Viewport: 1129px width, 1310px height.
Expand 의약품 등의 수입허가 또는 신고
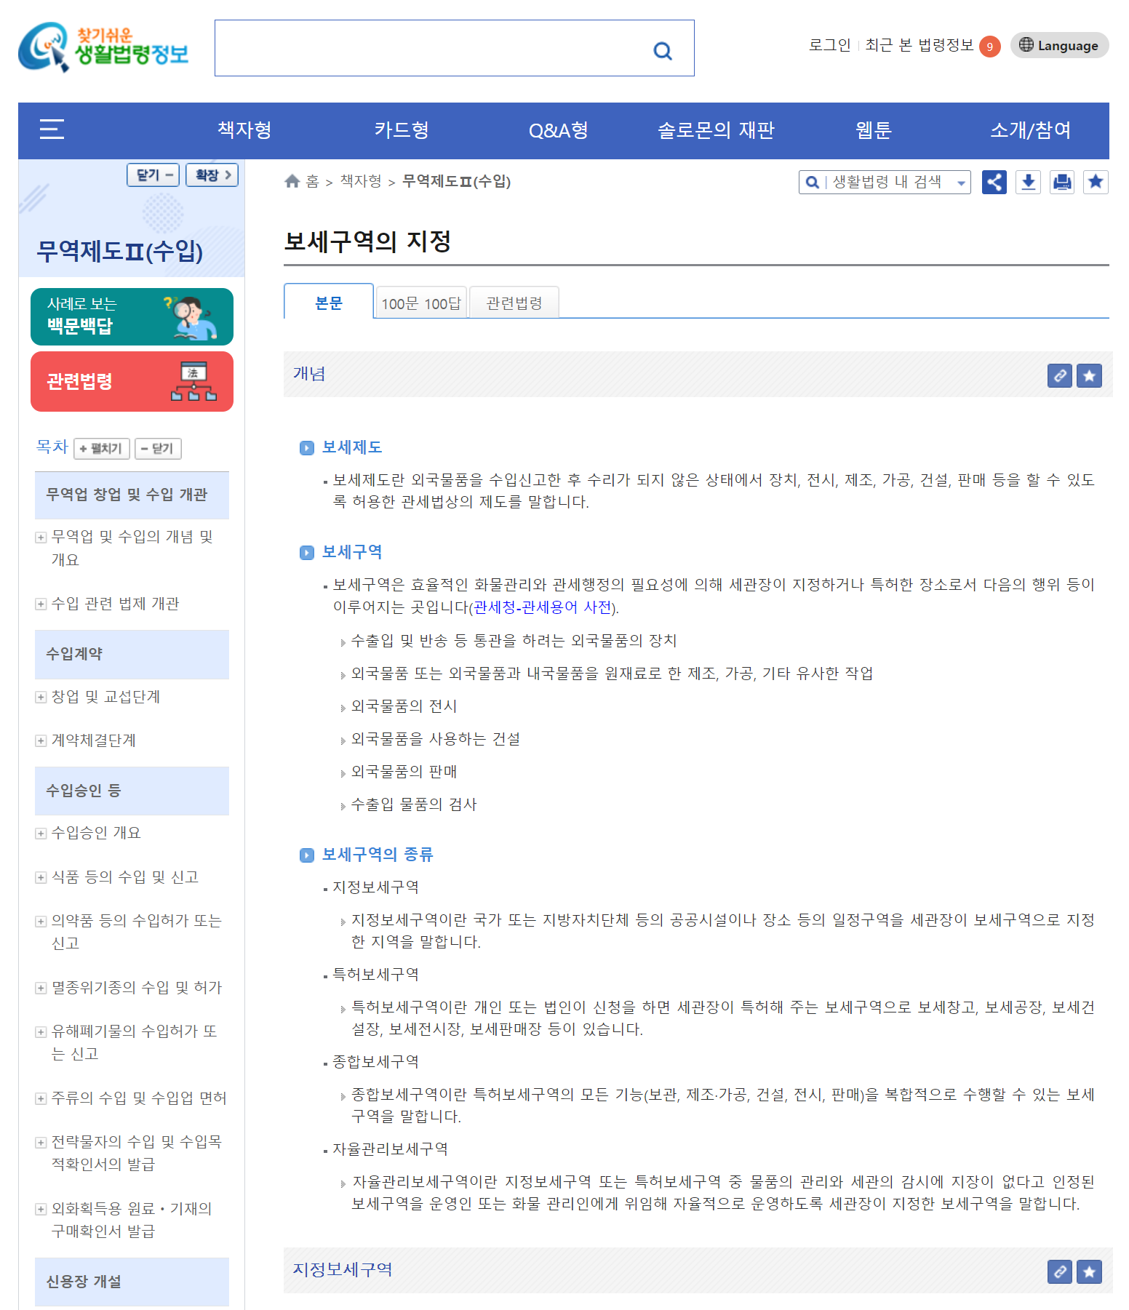[41, 922]
